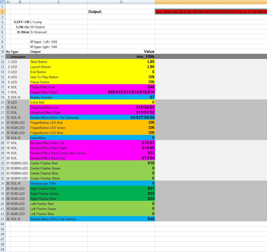Select column D header
267x252 pixels.
(121, 2)
